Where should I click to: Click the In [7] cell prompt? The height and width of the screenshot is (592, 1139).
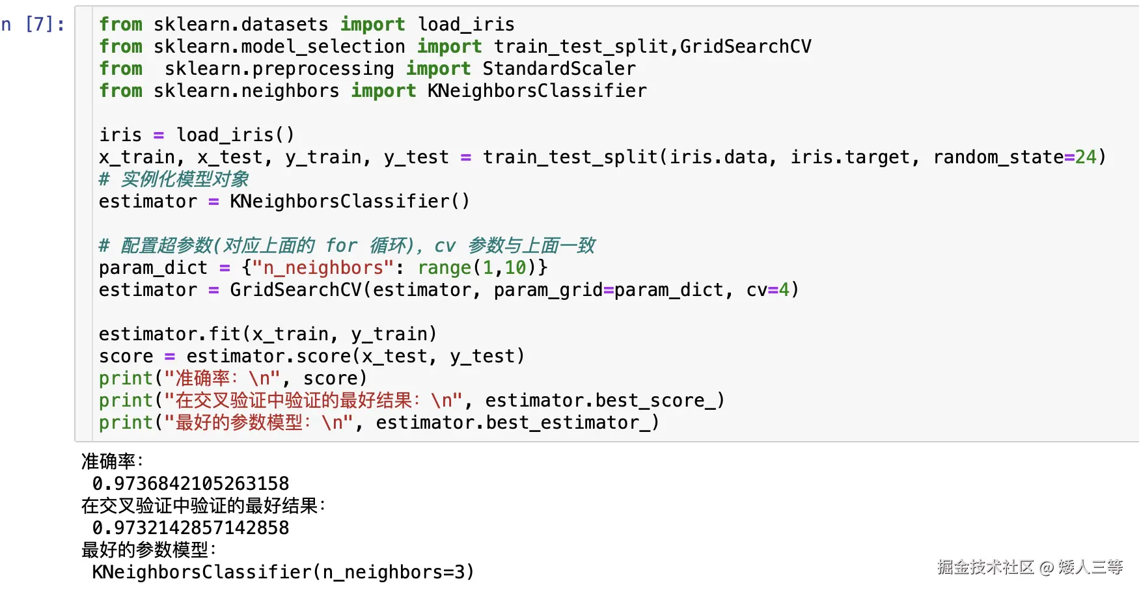point(34,25)
